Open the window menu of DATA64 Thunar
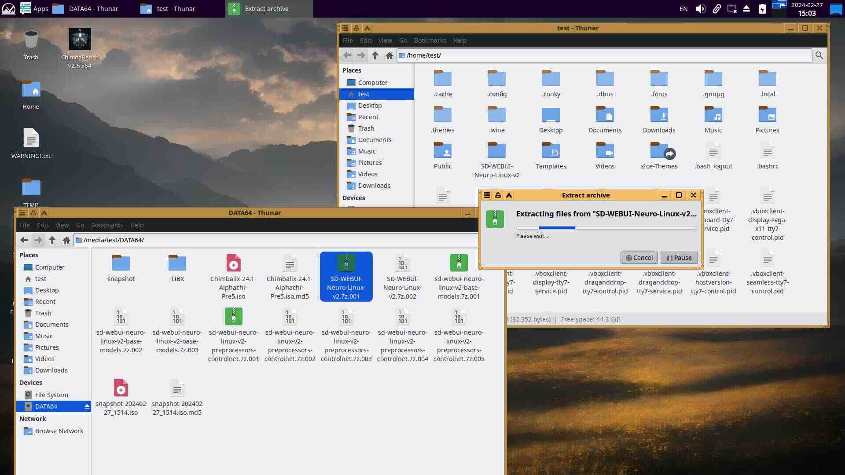The height and width of the screenshot is (475, 845). 22,213
